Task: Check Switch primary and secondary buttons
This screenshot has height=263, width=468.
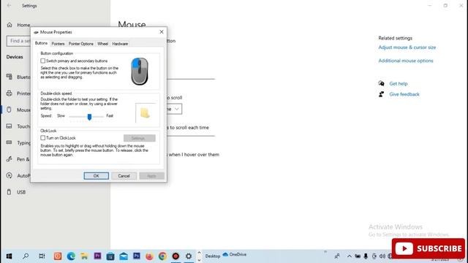Action: 42,61
